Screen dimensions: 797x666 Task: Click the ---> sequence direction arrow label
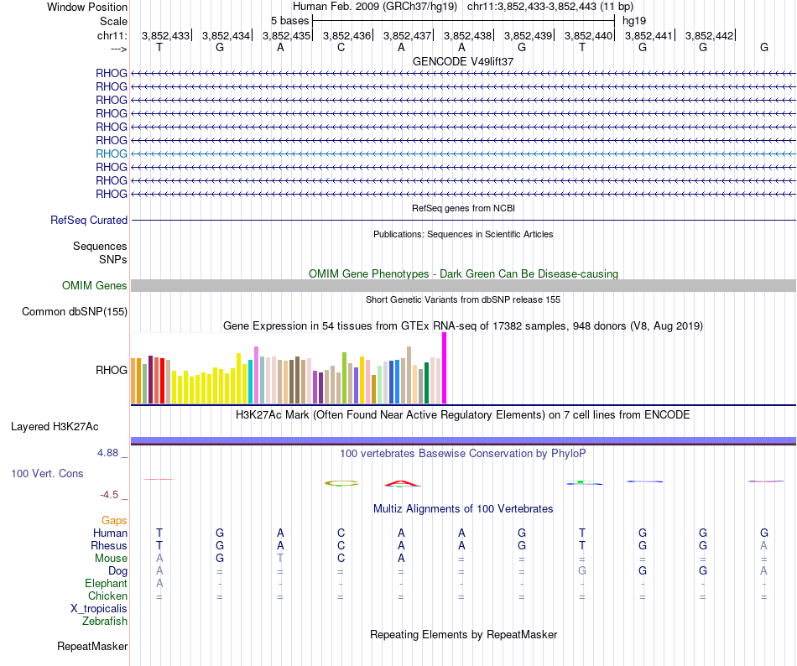(x=119, y=49)
